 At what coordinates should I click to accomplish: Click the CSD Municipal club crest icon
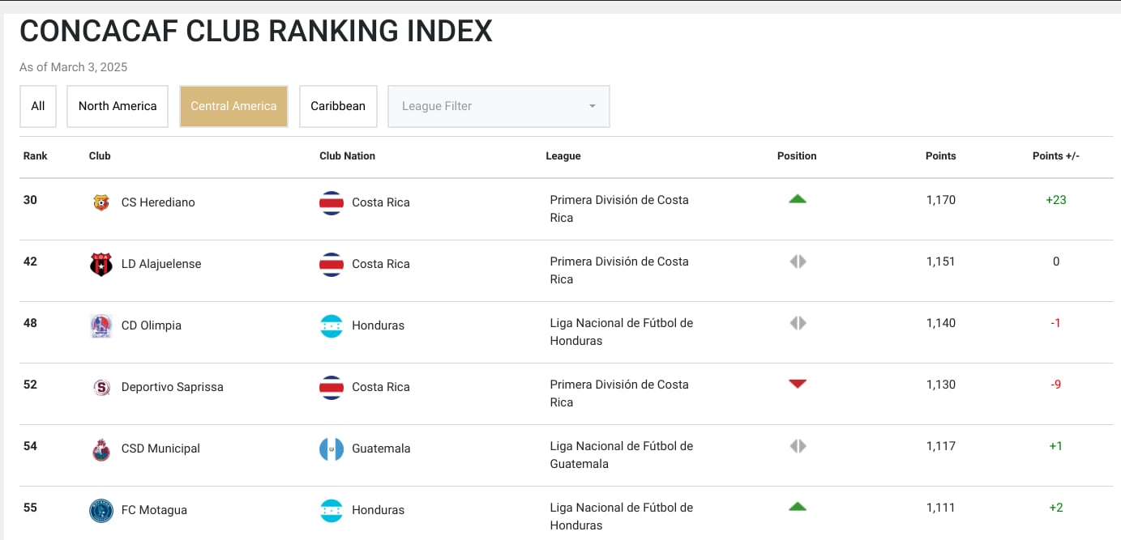coord(101,449)
